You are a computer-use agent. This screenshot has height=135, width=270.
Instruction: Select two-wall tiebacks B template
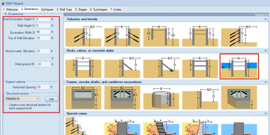click(122, 36)
